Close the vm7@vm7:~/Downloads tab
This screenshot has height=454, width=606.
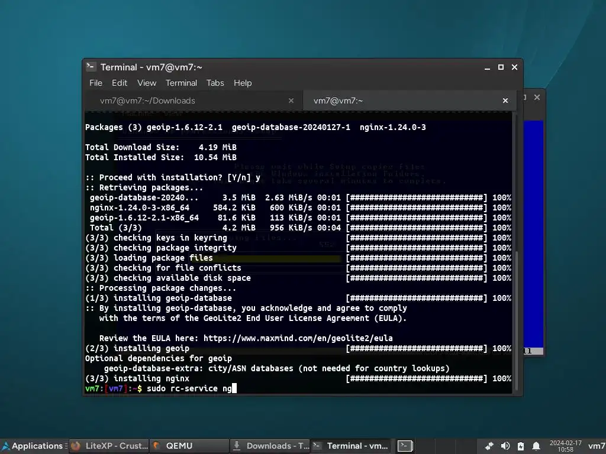[291, 100]
